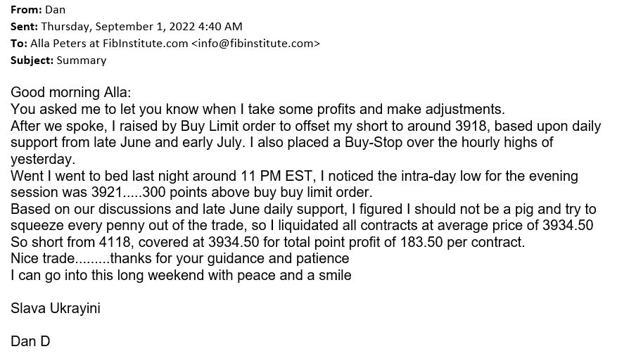Click the price 3918 in the message

coord(471,126)
